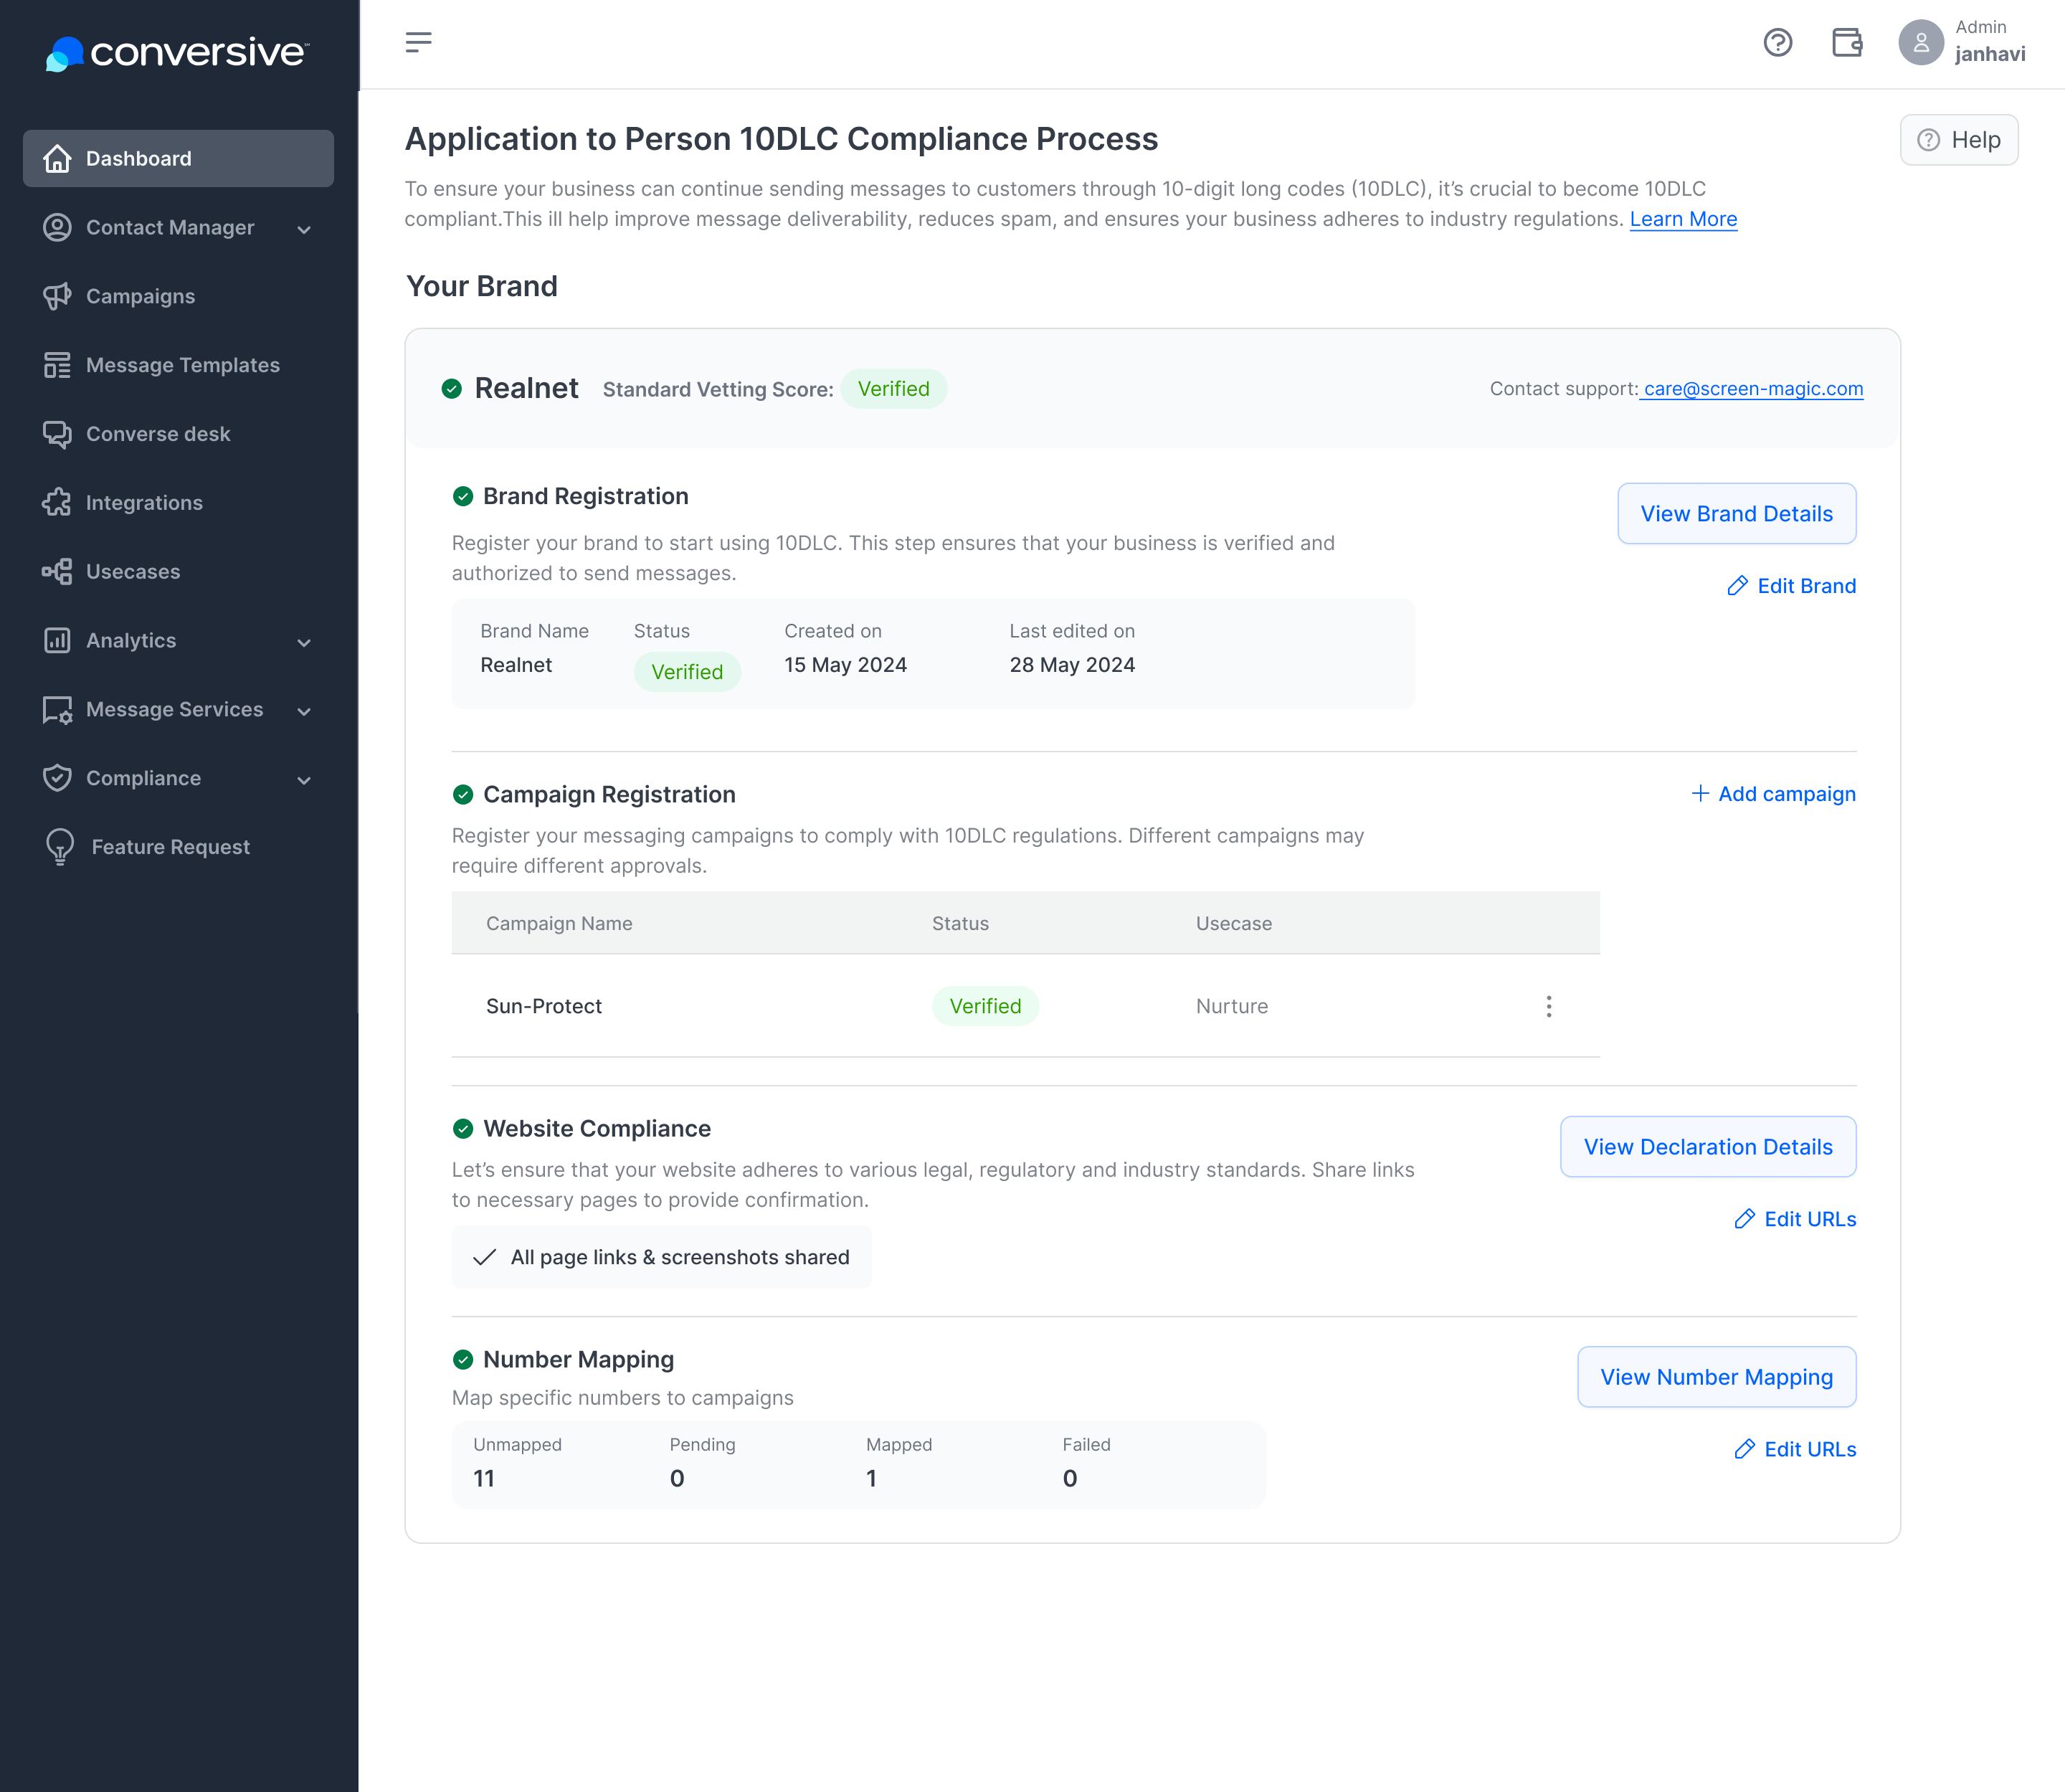The width and height of the screenshot is (2065, 1792).
Task: Click green check icon beside Realnet heading
Action: coord(452,389)
